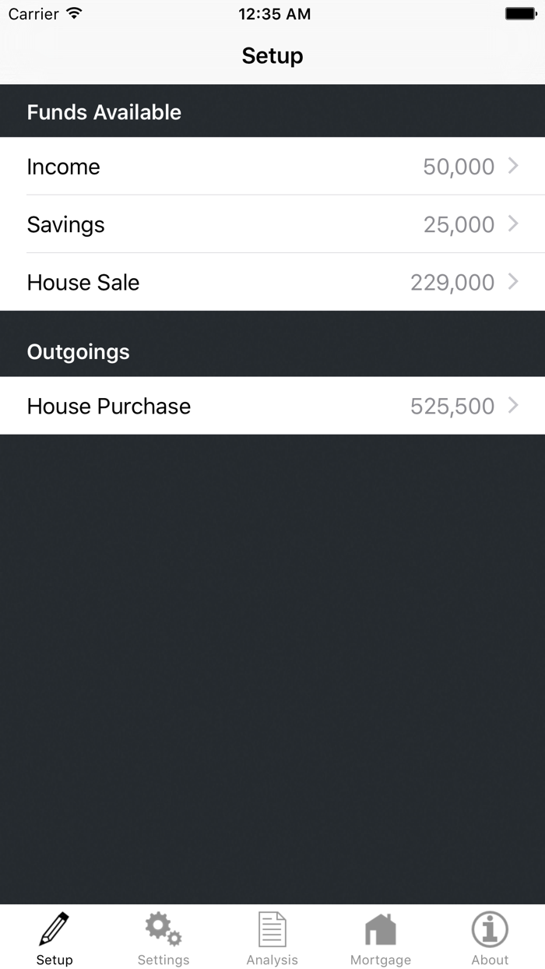
Task: Open the House Purchase detail chevron
Action: (x=515, y=406)
